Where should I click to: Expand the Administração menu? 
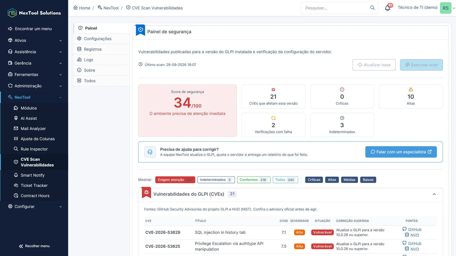click(34, 86)
